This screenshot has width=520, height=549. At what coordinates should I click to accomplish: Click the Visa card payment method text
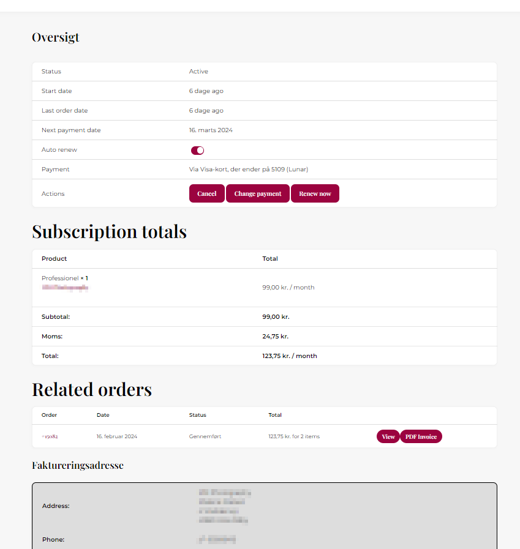[252, 170]
